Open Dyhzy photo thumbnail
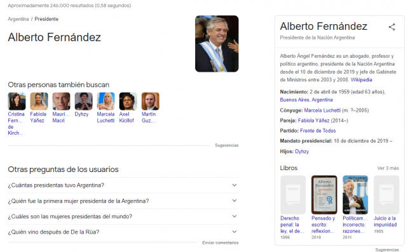 [x=83, y=101]
